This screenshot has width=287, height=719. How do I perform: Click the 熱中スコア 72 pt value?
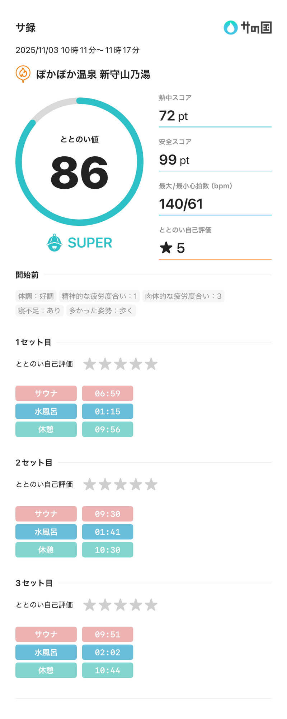[x=173, y=116]
